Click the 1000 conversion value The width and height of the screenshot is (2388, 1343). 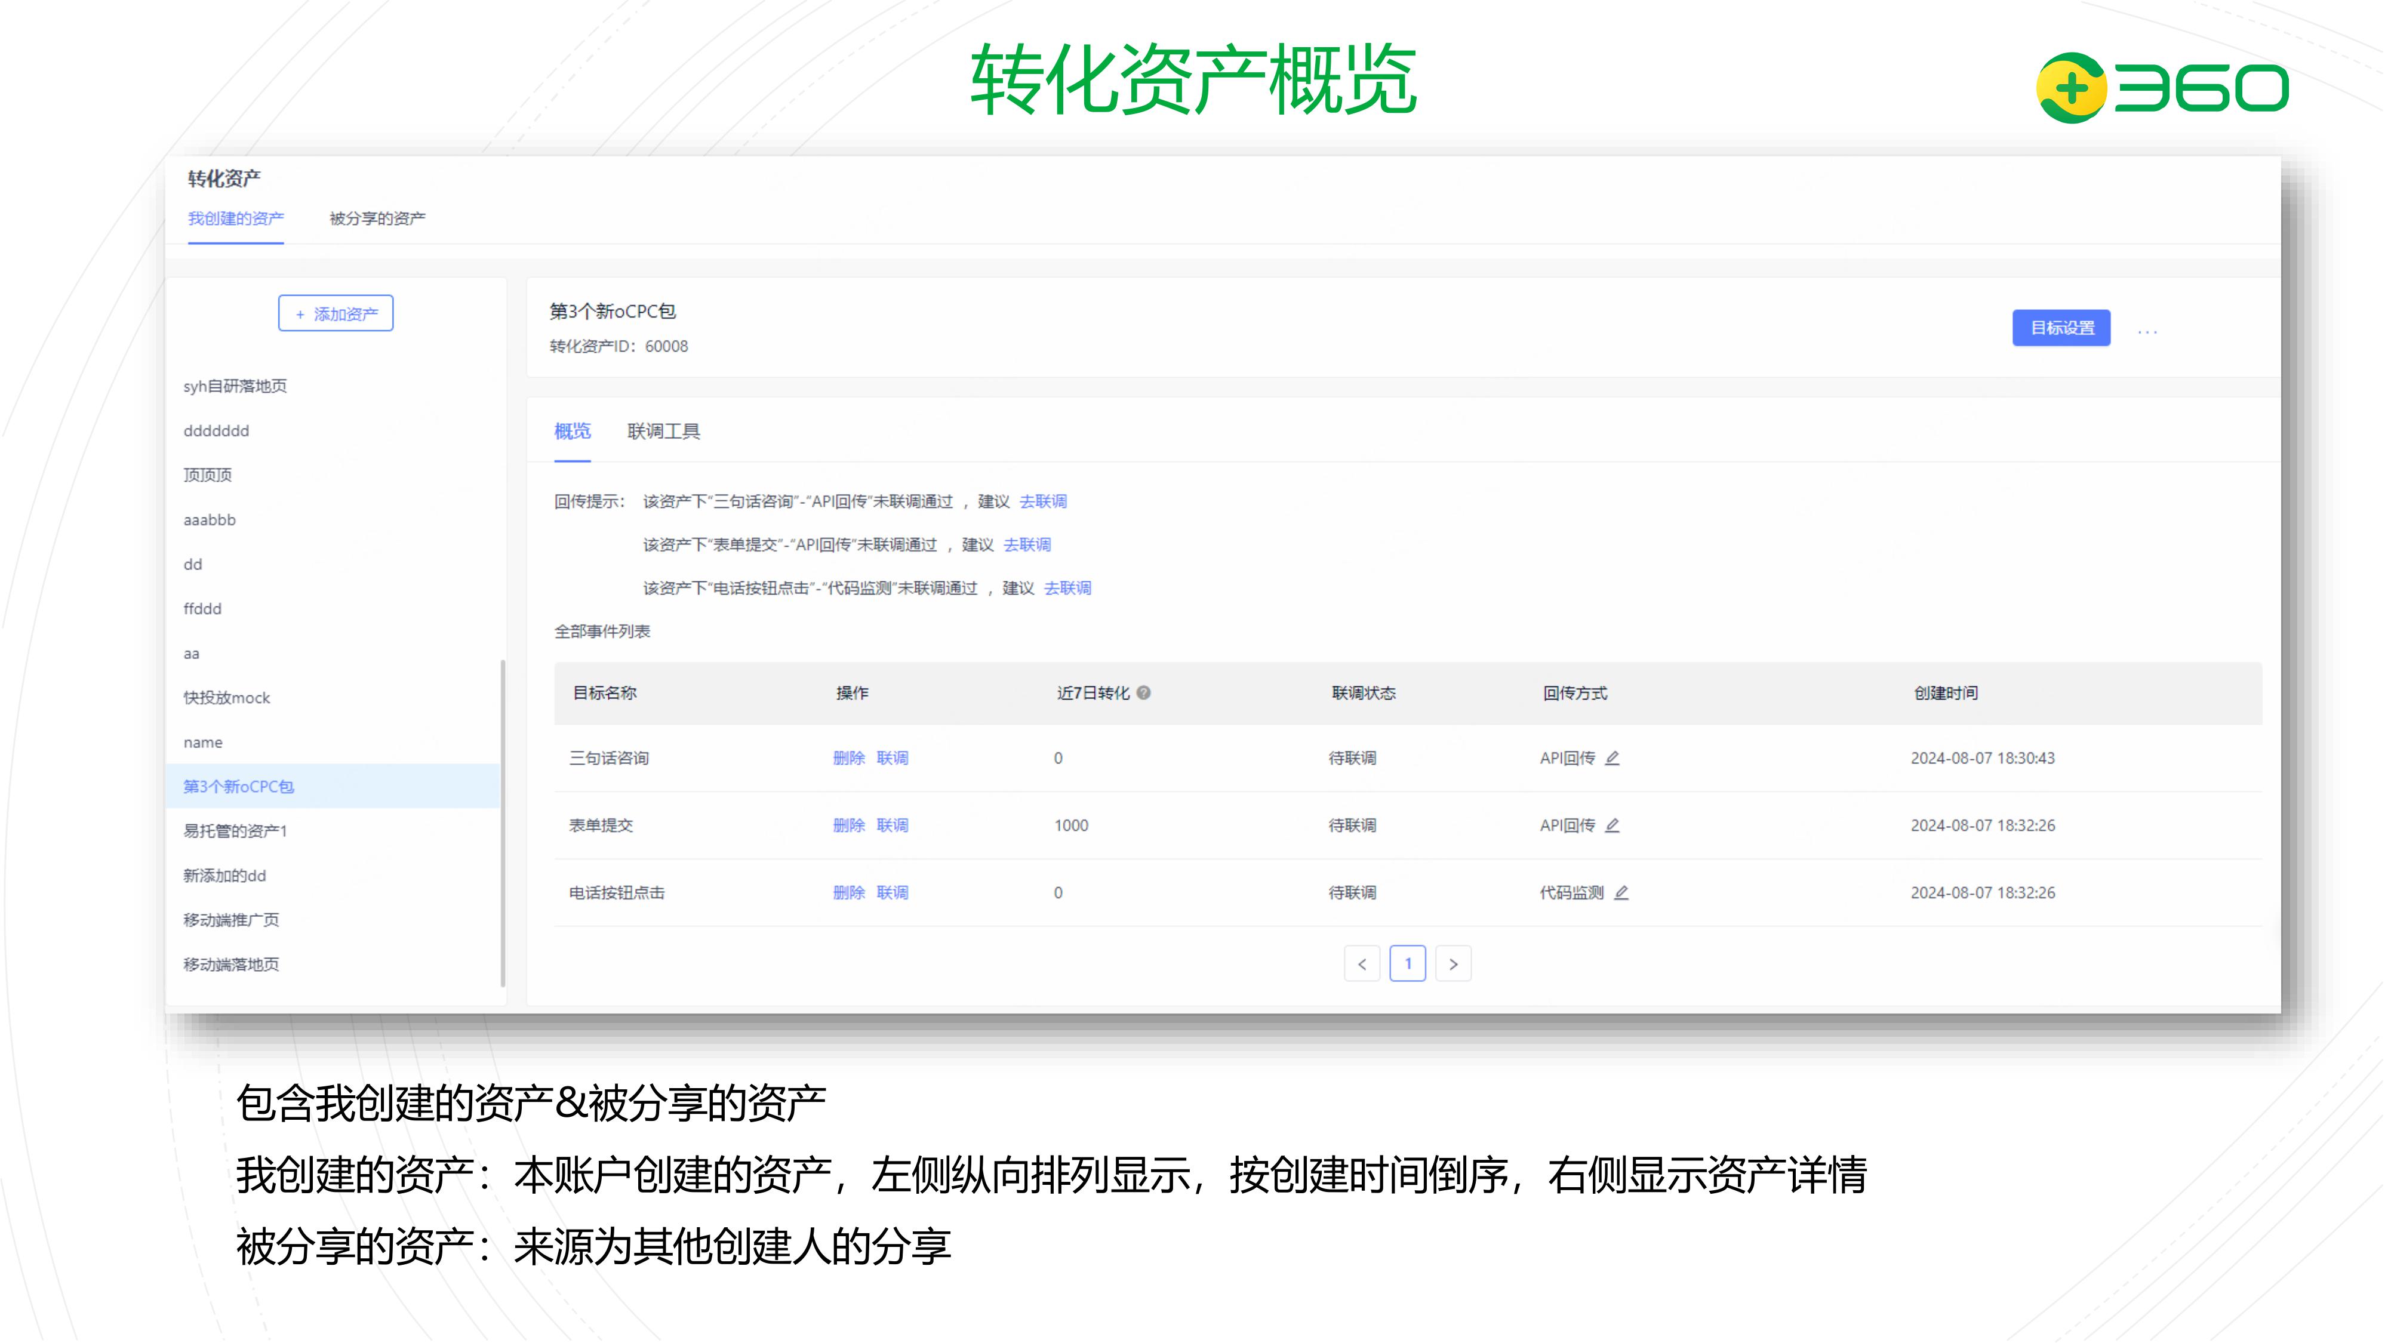coord(1072,826)
